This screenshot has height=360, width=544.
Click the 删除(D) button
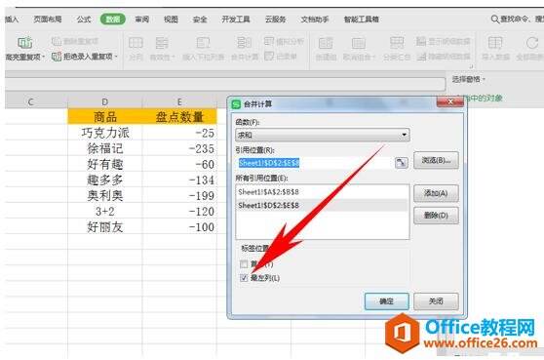click(x=436, y=216)
